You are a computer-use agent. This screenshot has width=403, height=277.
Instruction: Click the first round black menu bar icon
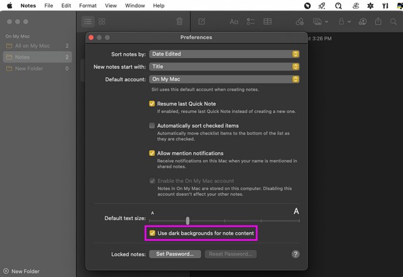[307, 5]
